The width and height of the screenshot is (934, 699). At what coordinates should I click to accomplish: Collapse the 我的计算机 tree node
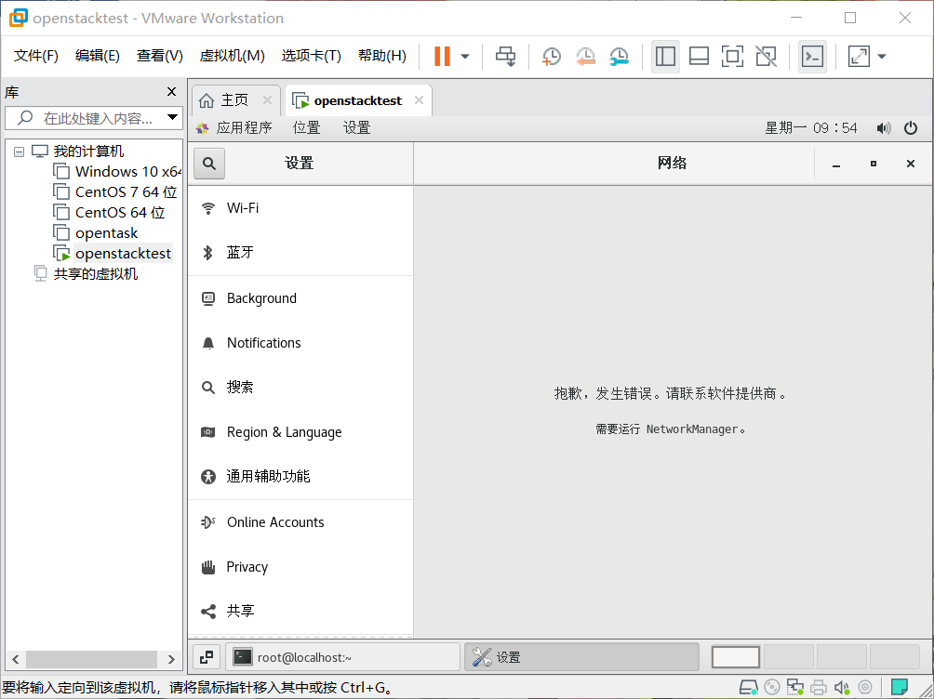19,151
